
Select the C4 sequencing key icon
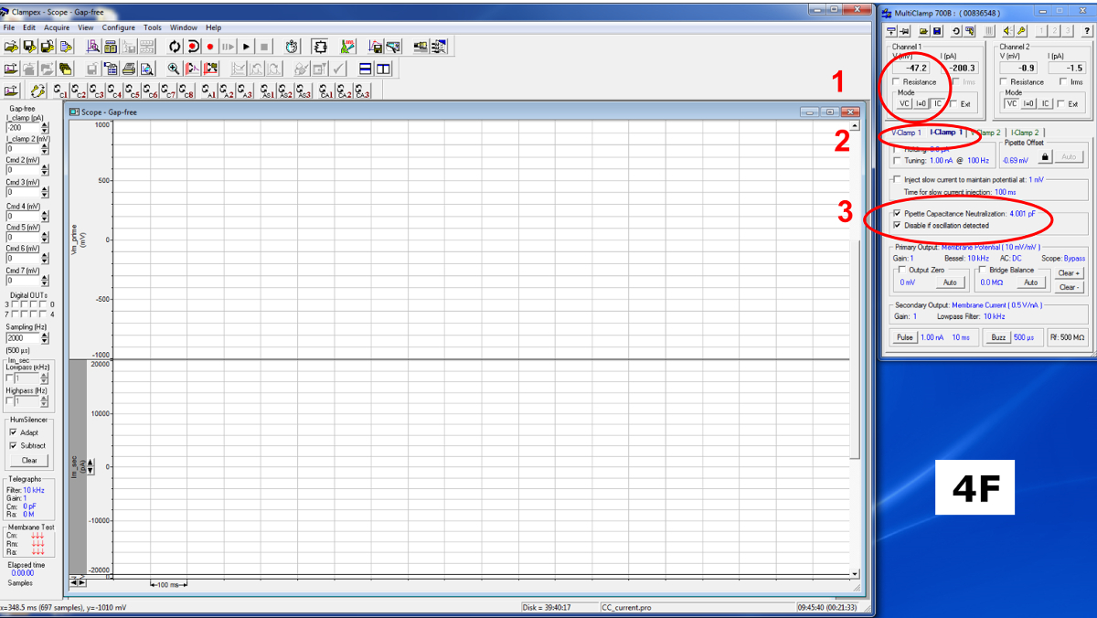coord(114,91)
